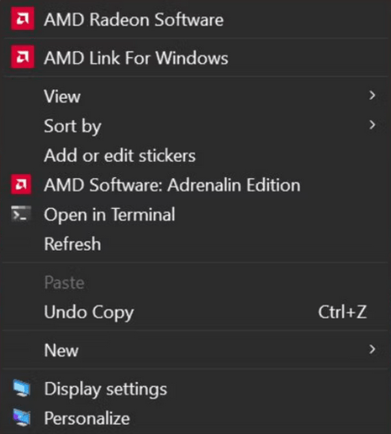Open Personalize settings
The width and height of the screenshot is (391, 434).
(195, 418)
